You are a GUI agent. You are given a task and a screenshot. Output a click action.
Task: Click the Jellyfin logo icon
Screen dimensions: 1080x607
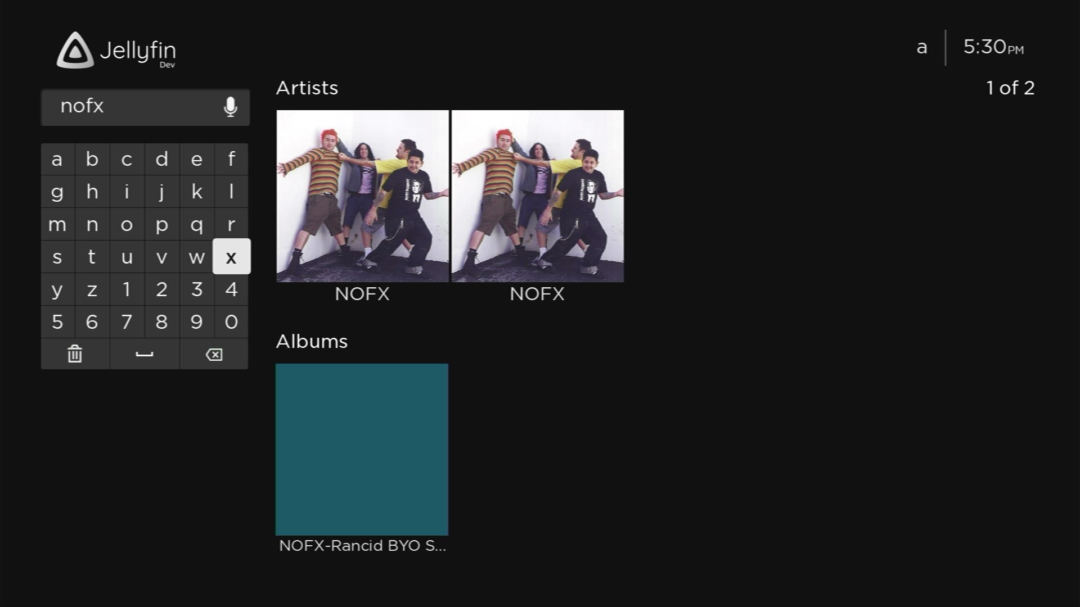75,51
